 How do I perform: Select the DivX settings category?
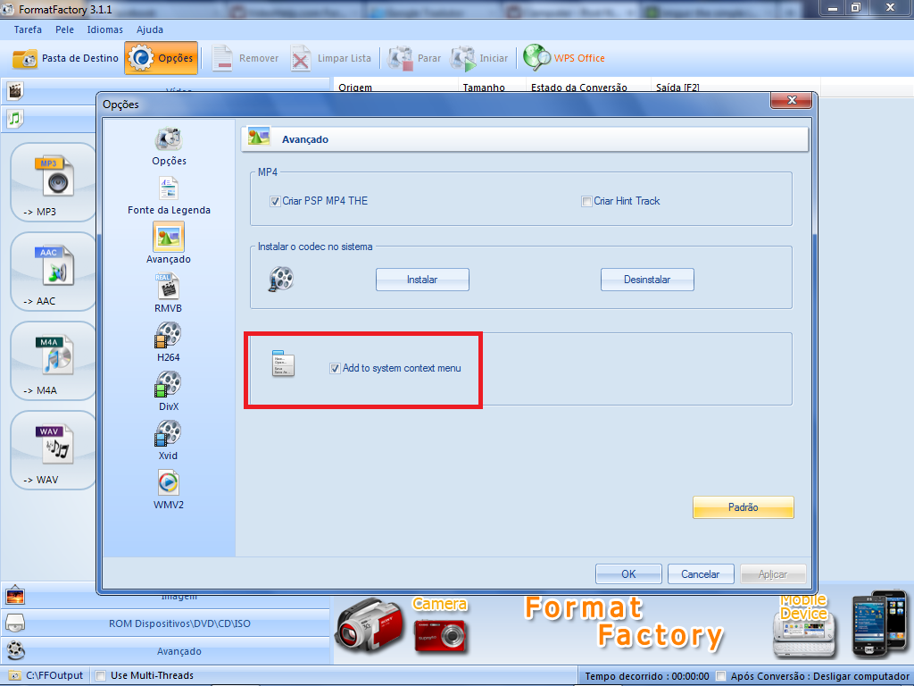tap(169, 391)
